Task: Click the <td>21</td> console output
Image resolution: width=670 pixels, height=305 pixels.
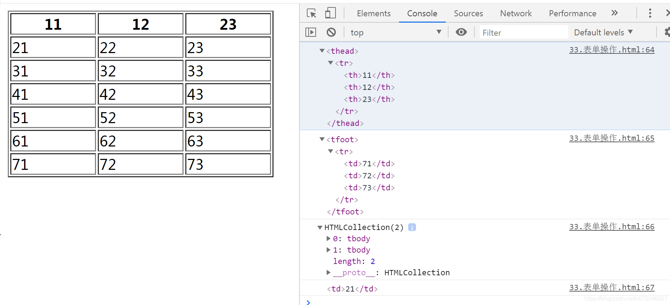Action: tap(352, 289)
